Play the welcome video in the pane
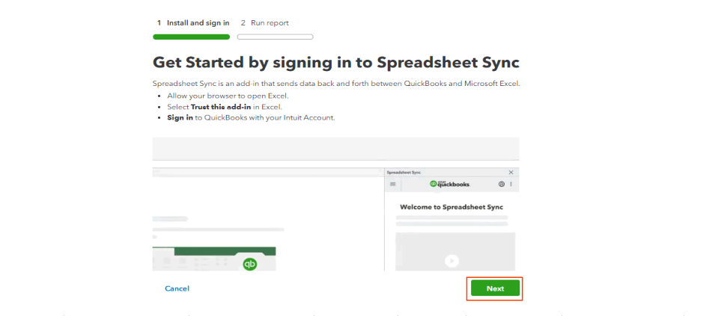The width and height of the screenshot is (703, 316). [x=452, y=261]
